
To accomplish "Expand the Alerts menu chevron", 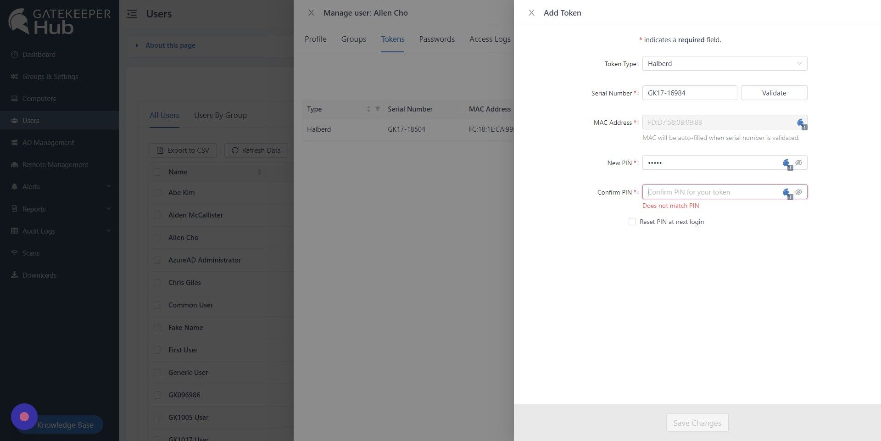I will (x=109, y=186).
